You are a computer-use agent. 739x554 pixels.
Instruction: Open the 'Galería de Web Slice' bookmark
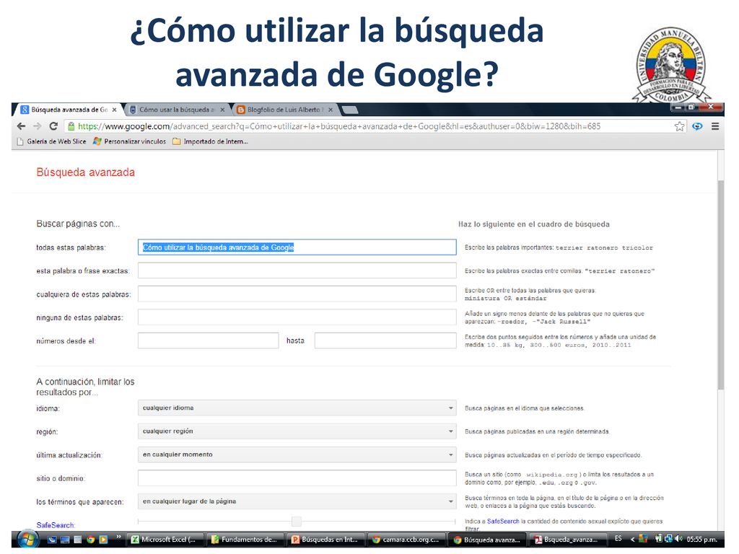(x=52, y=141)
